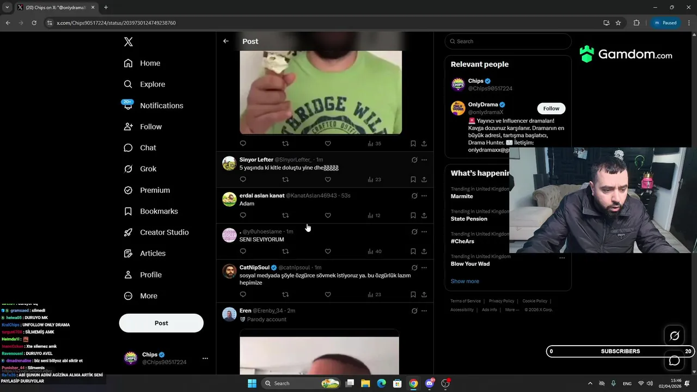697x392 pixels.
Task: Reload the page in Chrome toolbar
Action: tap(34, 23)
